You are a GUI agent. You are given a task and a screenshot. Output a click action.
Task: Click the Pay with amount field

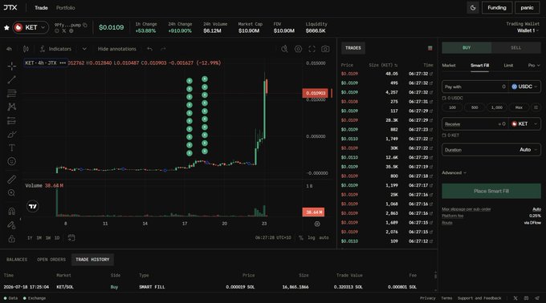click(475, 87)
